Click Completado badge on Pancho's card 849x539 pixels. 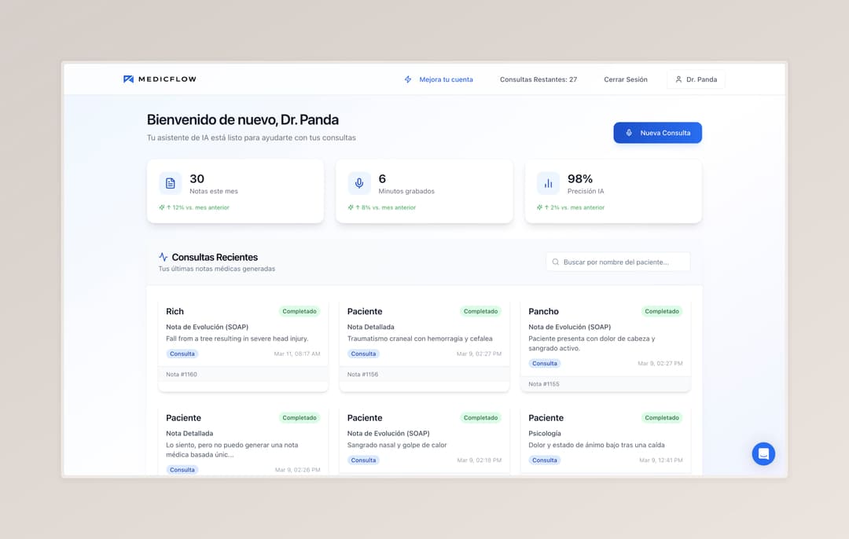coord(662,311)
